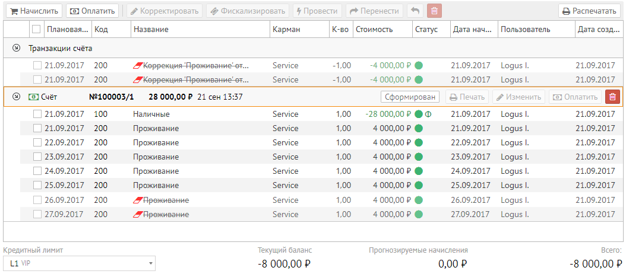Image resolution: width=626 pixels, height=277 pixels.
Task: Check the 22.09.2017 Проживание row checkbox
Action: pyautogui.click(x=37, y=142)
